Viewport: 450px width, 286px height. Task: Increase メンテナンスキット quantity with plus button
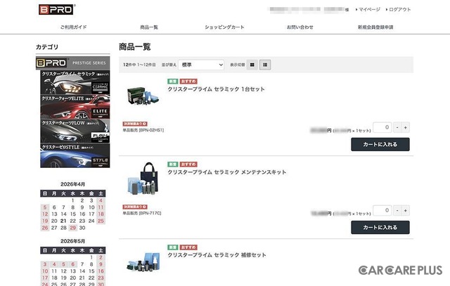coord(406,210)
